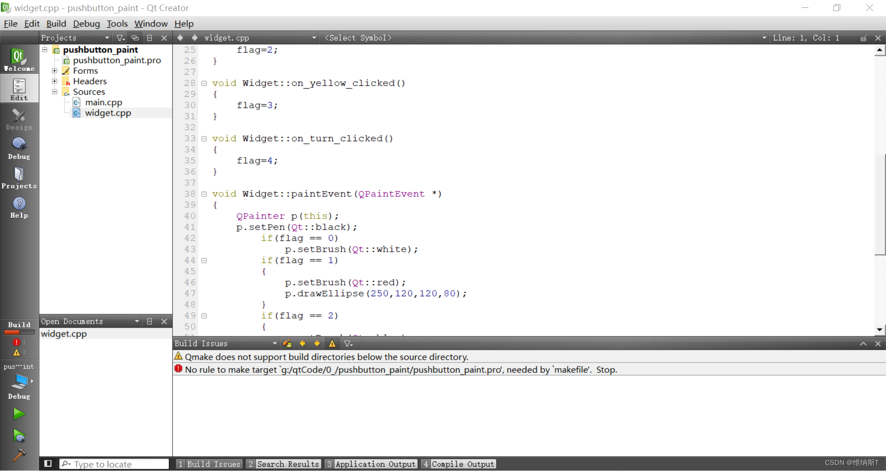Open the Projects mode panel
Screen dimensions: 886x471
[x=19, y=179]
